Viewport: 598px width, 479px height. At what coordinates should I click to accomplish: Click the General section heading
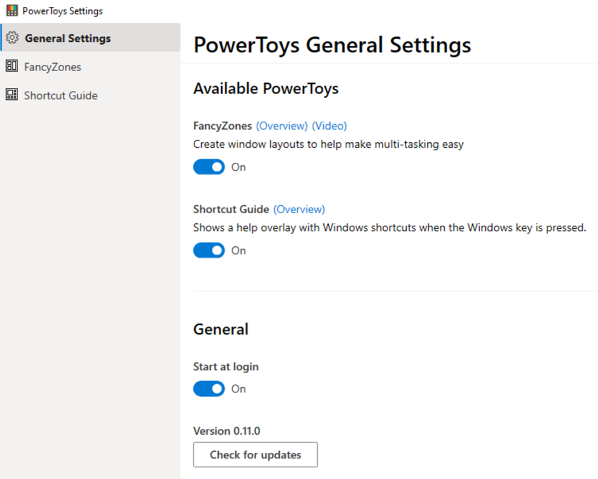[x=221, y=329]
